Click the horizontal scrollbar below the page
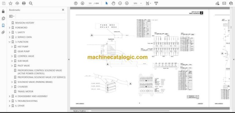Image resolution: width=235 pixels, height=113 pixels. coord(130,111)
